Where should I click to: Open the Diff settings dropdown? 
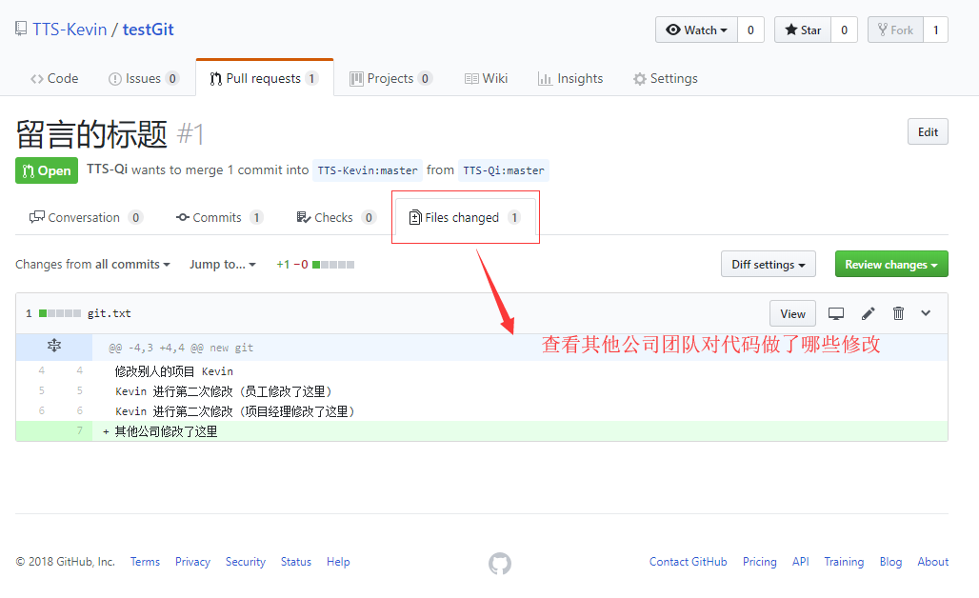point(768,264)
